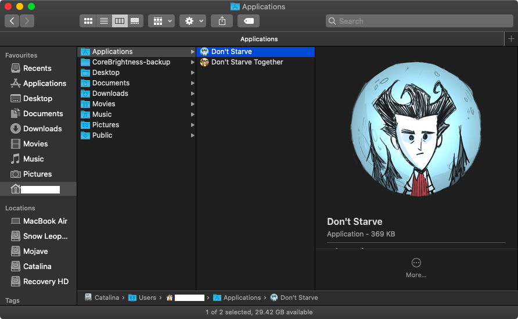Screen dimensions: 518x319
Task: Open the group-by arrangement dropdown
Action: coord(161,21)
